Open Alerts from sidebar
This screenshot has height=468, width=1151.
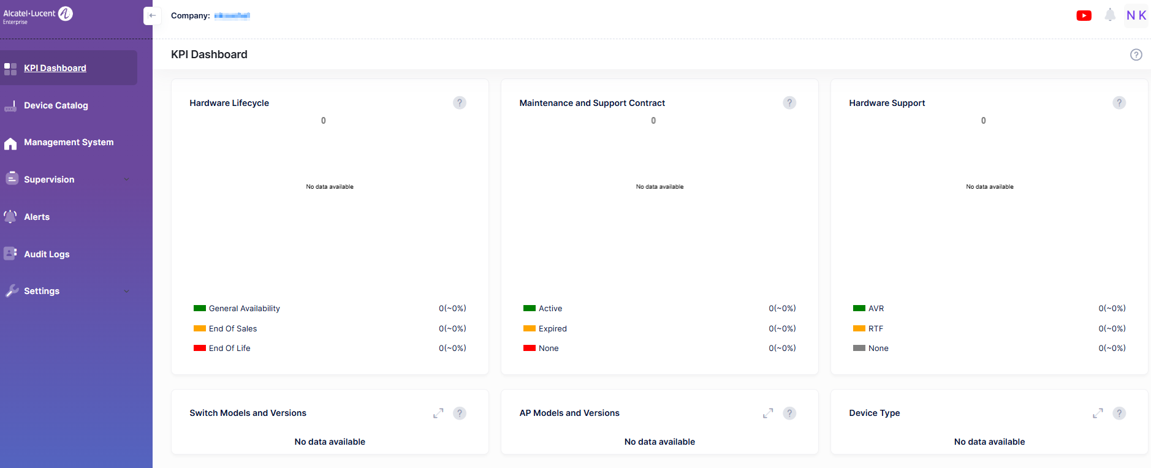[x=37, y=217]
